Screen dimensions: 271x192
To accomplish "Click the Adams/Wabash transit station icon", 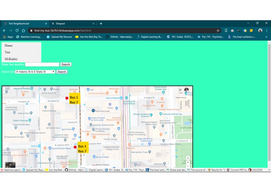I will (x=121, y=98).
